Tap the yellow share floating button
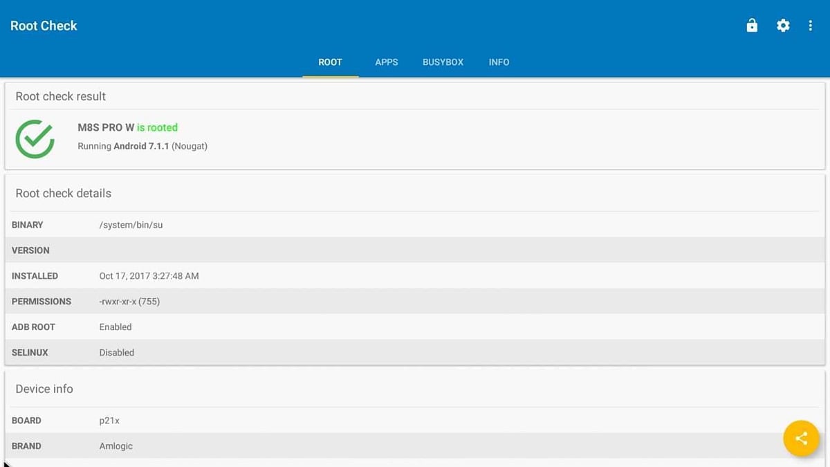Image resolution: width=830 pixels, height=467 pixels. 801,438
